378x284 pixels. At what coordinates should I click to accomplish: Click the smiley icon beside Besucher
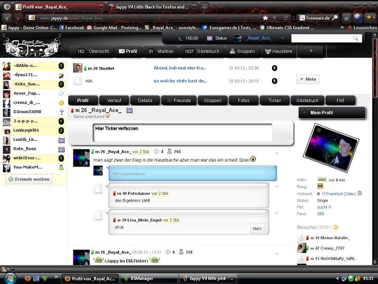[336, 227]
